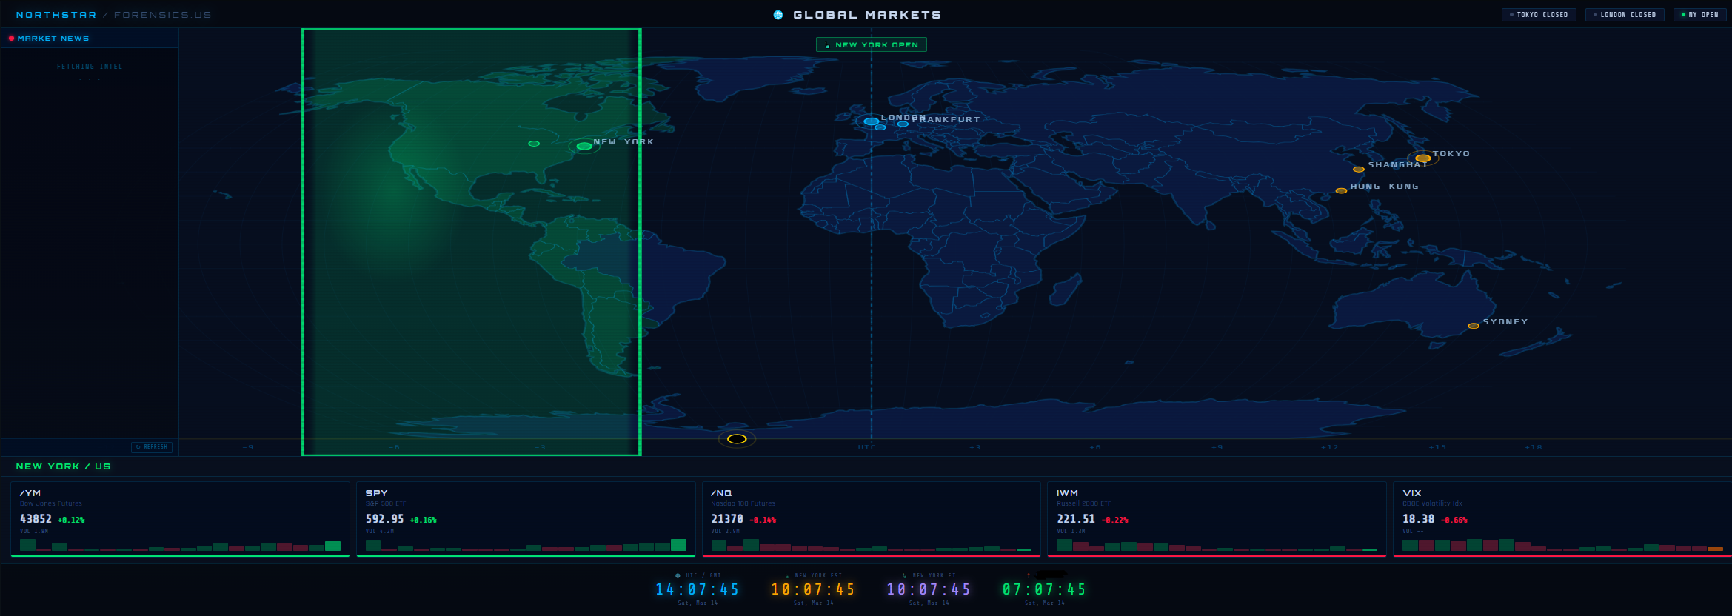Image resolution: width=1732 pixels, height=616 pixels.
Task: Click the UTC / GMT clock globe icon
Action: tap(678, 575)
